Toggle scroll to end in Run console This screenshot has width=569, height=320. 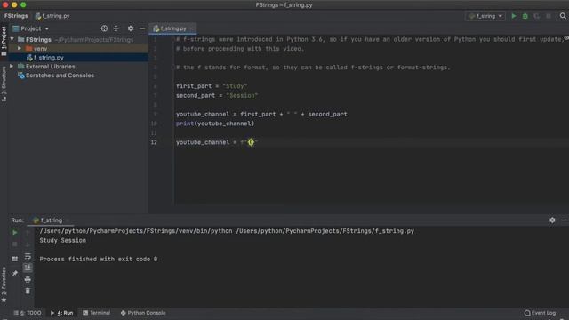28,268
